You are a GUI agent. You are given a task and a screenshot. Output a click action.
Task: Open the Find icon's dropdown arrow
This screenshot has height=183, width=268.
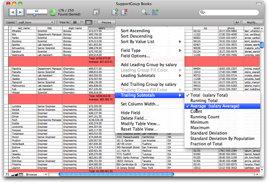tap(149, 14)
